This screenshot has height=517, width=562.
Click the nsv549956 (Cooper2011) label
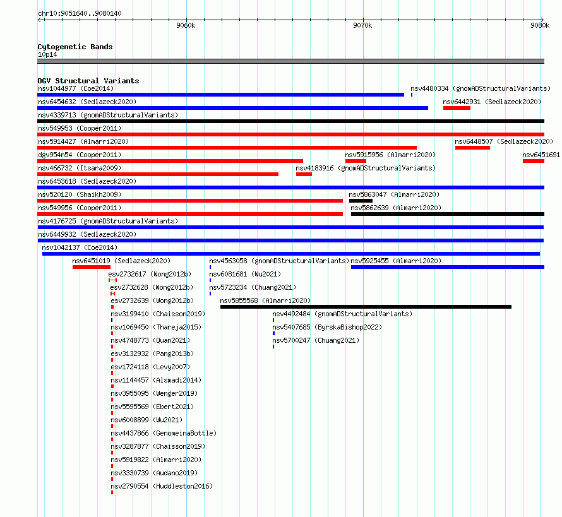pyautogui.click(x=80, y=208)
